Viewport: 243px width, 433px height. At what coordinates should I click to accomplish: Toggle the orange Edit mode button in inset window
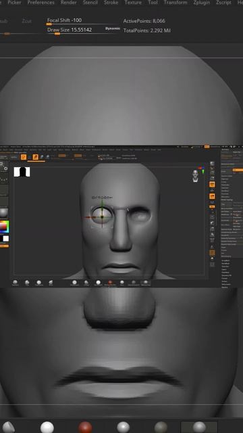[x=24, y=157]
